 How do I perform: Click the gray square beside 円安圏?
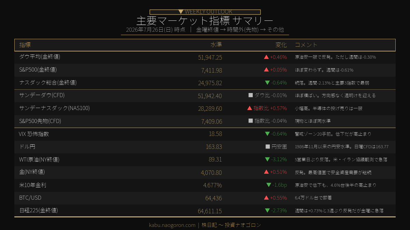coord(268,147)
